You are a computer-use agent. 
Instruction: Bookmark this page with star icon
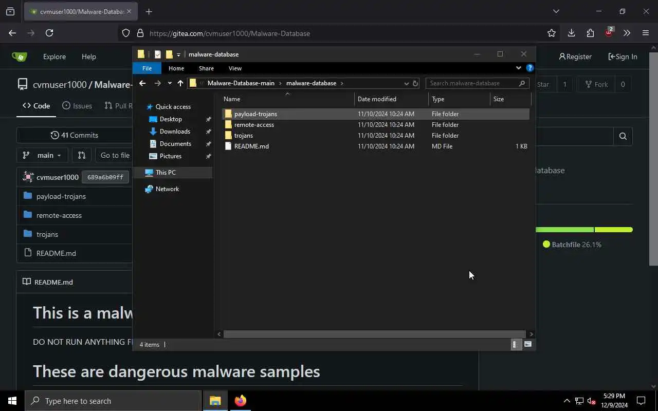pos(552,33)
